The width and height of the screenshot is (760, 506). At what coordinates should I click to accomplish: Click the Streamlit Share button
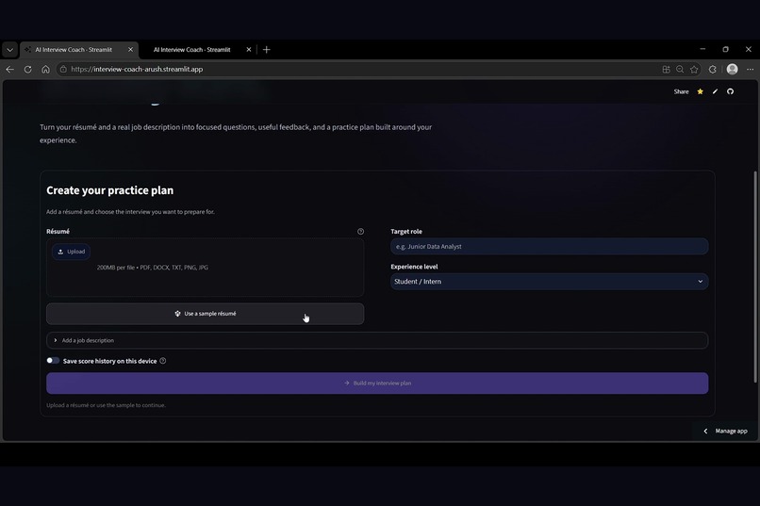[x=681, y=91]
